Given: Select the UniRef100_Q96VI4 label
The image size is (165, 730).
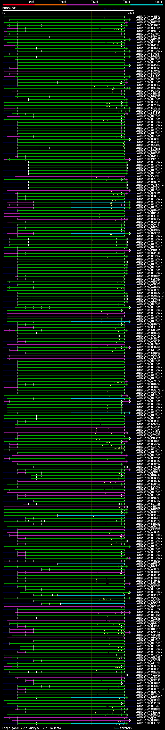Looking at the screenshot, I should (148, 624).
